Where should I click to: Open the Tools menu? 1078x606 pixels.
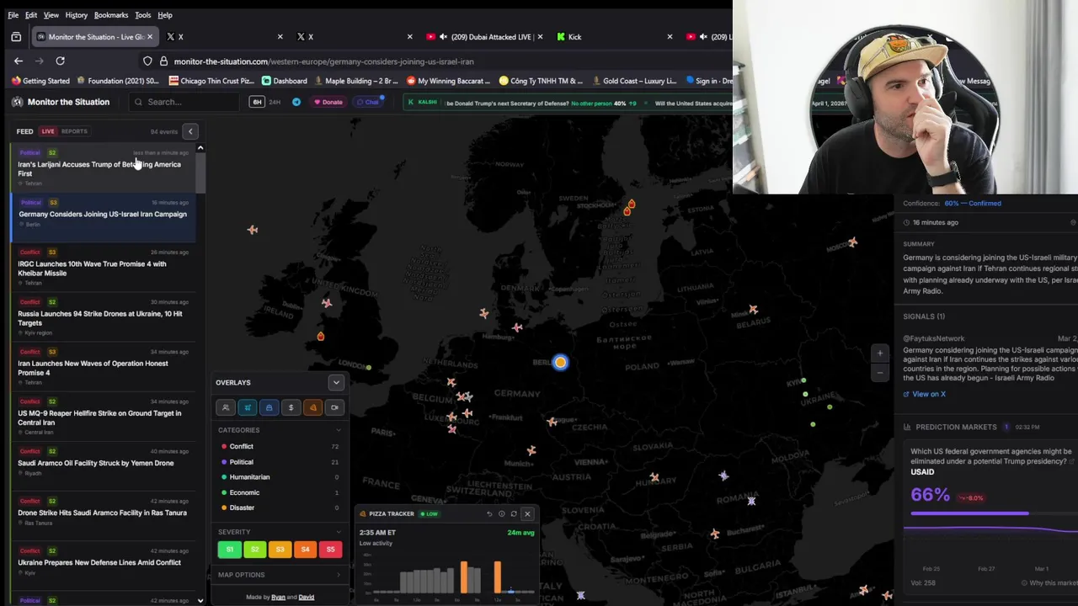click(x=142, y=15)
